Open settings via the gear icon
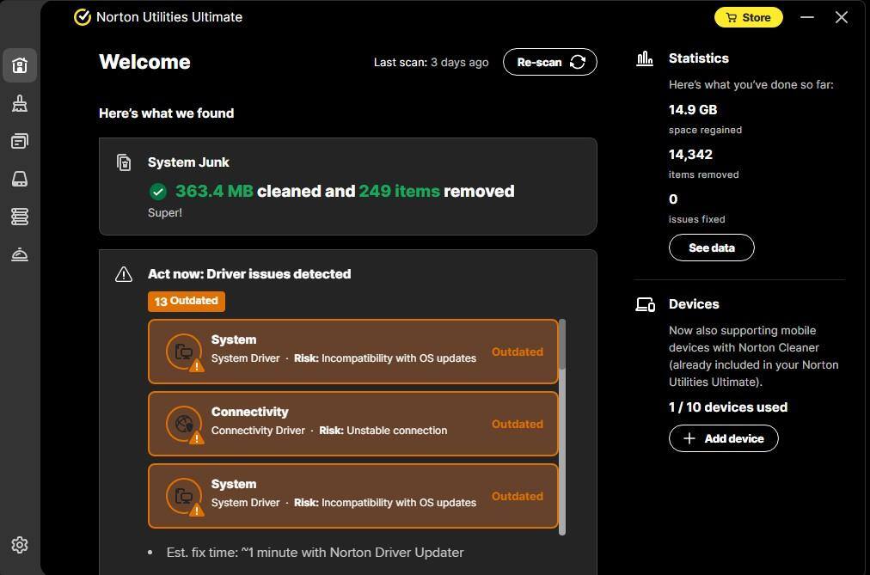 [20, 545]
